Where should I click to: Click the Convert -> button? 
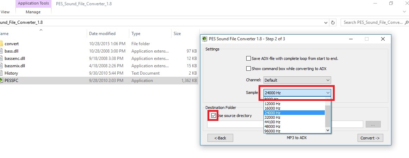pyautogui.click(x=370, y=138)
